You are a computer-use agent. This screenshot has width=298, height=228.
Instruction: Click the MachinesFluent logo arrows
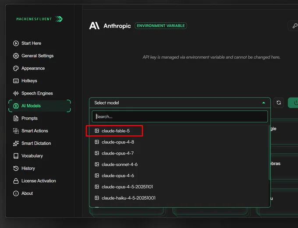pyautogui.click(x=59, y=19)
